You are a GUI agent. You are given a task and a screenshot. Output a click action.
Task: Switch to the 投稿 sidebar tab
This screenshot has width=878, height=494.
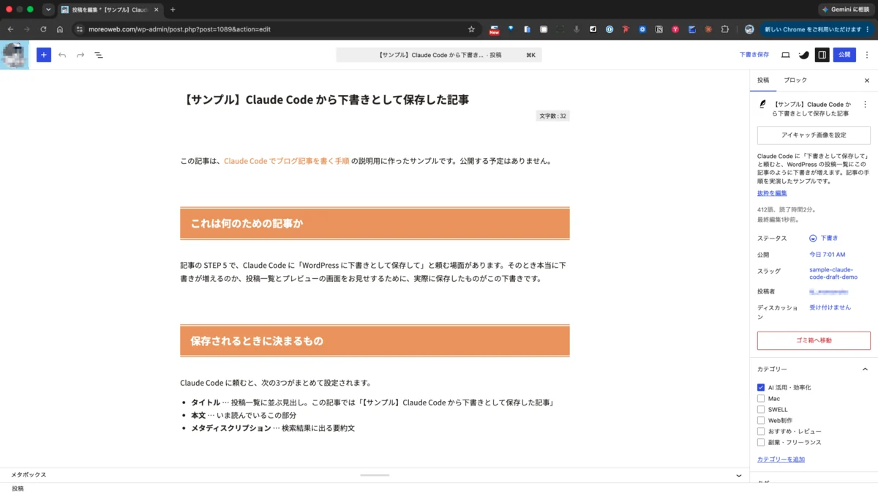click(x=763, y=81)
